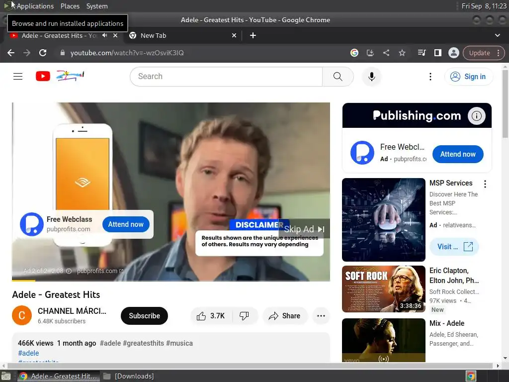Screen dimensions: 509x382
Task: Open Chrome three-dot menu beside Update
Action: [x=498, y=53]
